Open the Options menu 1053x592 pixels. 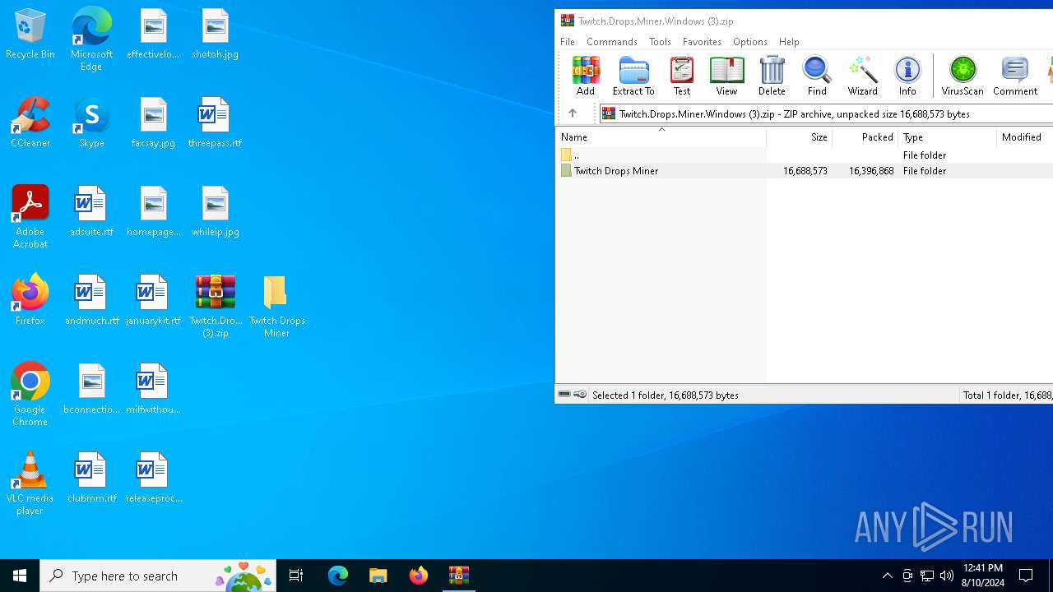pos(750,41)
